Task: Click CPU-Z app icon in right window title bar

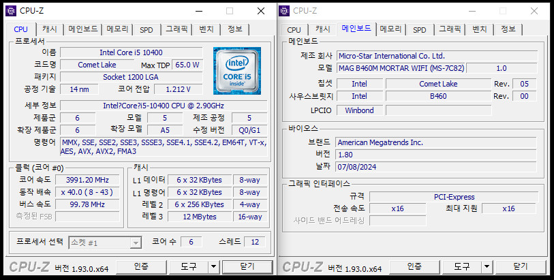Action: [284, 11]
